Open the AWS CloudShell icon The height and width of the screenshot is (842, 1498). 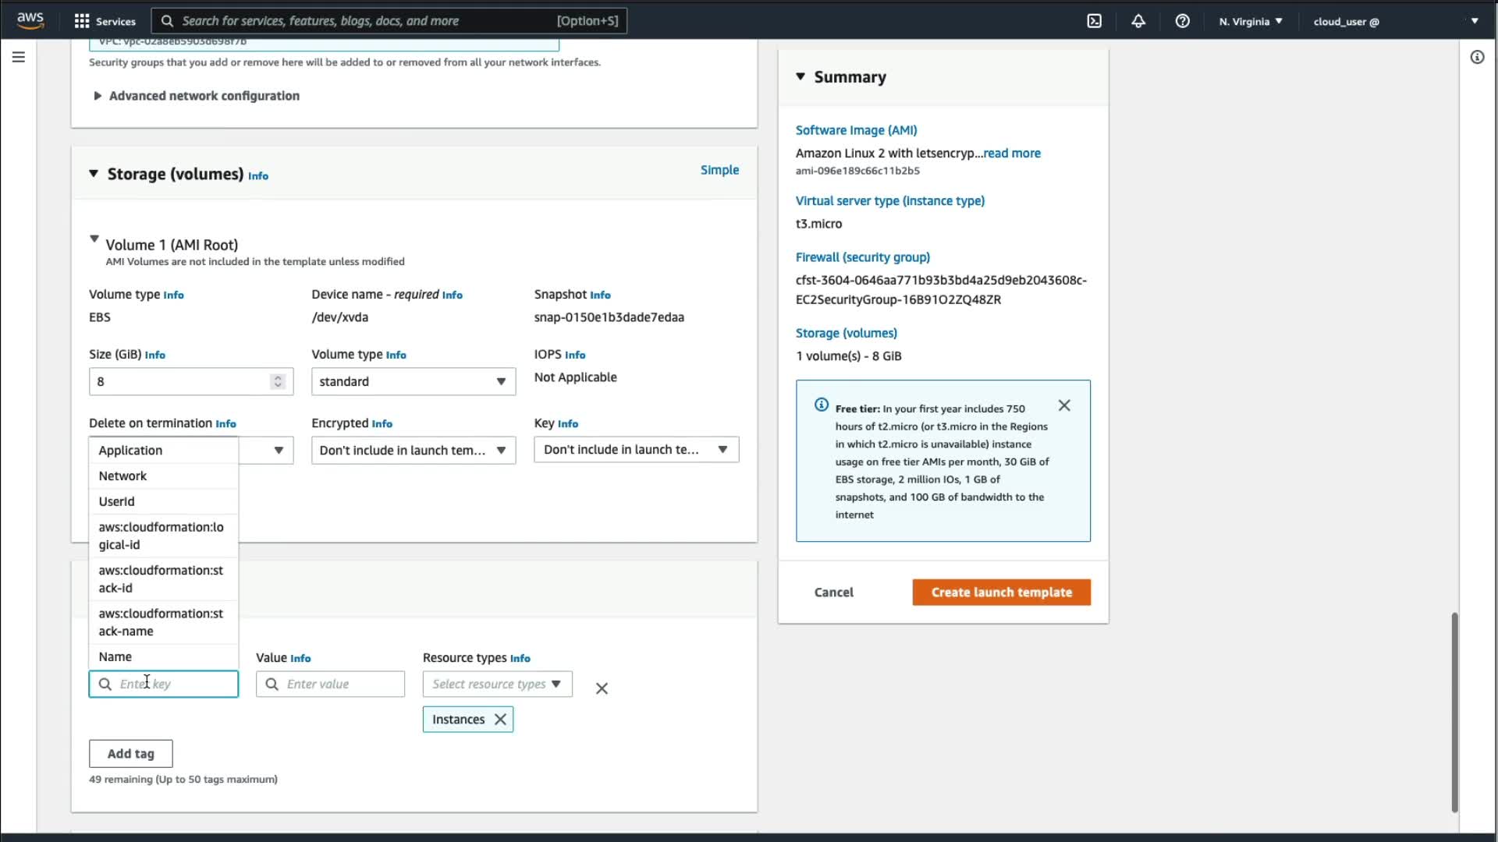pyautogui.click(x=1094, y=21)
